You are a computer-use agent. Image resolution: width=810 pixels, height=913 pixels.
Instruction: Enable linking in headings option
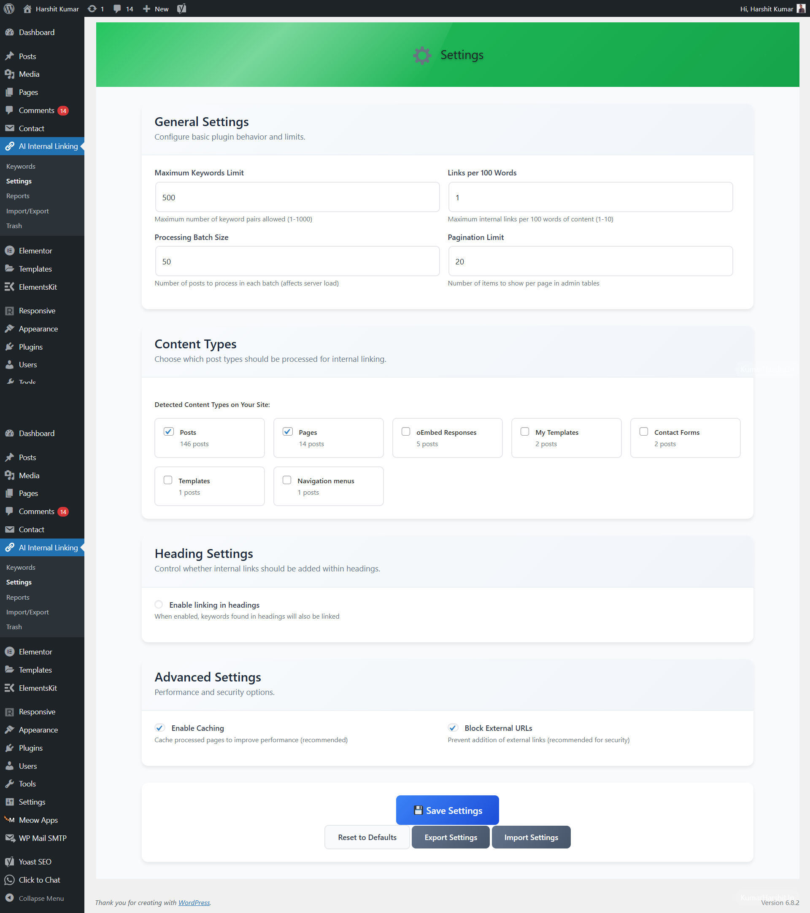point(159,604)
